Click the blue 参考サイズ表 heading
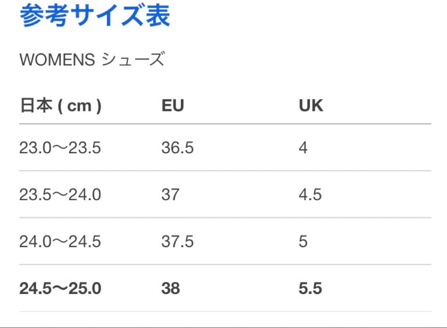Screen dimensions: 447x328 (x=95, y=16)
